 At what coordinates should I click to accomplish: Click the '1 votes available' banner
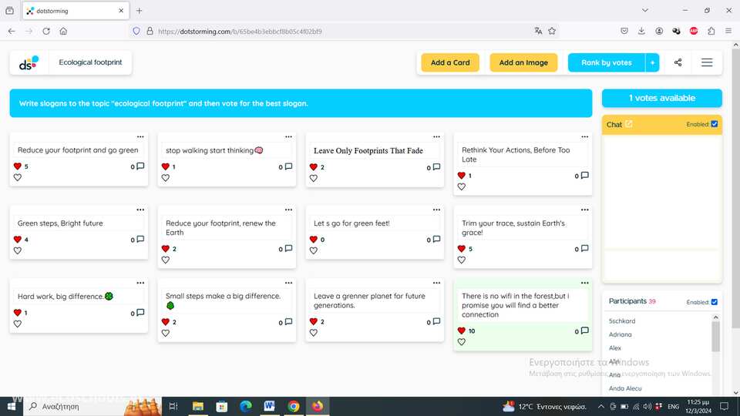661,98
